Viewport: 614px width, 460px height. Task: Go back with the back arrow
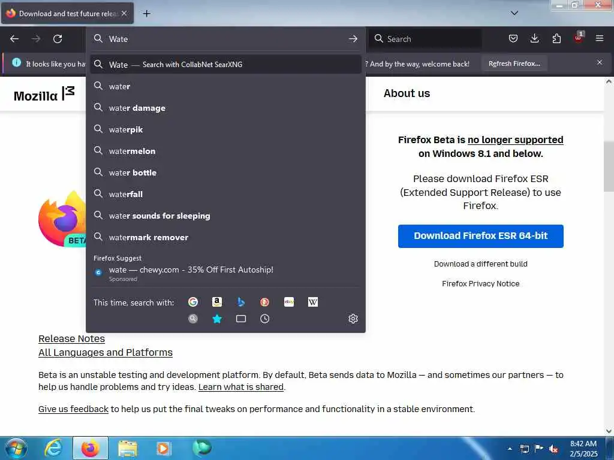(14, 39)
